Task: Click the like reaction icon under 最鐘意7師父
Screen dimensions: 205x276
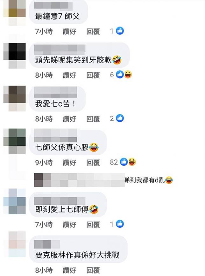Action: coord(120,31)
